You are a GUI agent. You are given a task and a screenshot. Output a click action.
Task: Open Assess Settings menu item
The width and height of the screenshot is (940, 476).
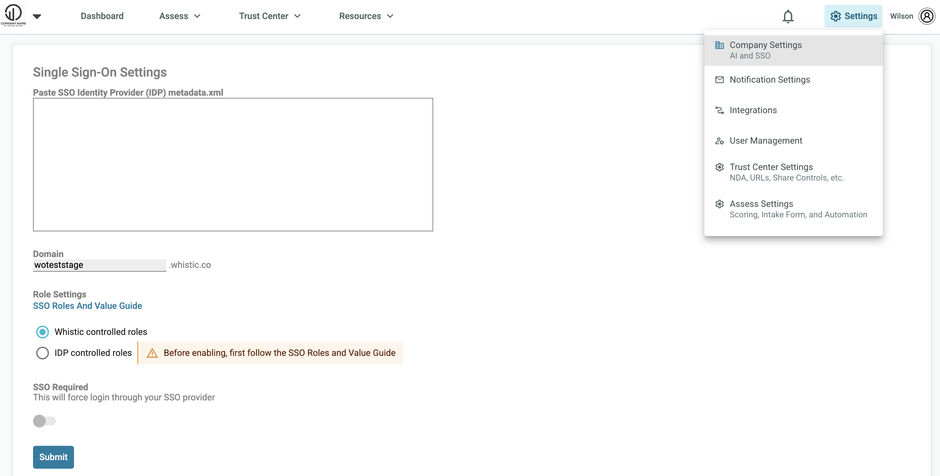793,209
